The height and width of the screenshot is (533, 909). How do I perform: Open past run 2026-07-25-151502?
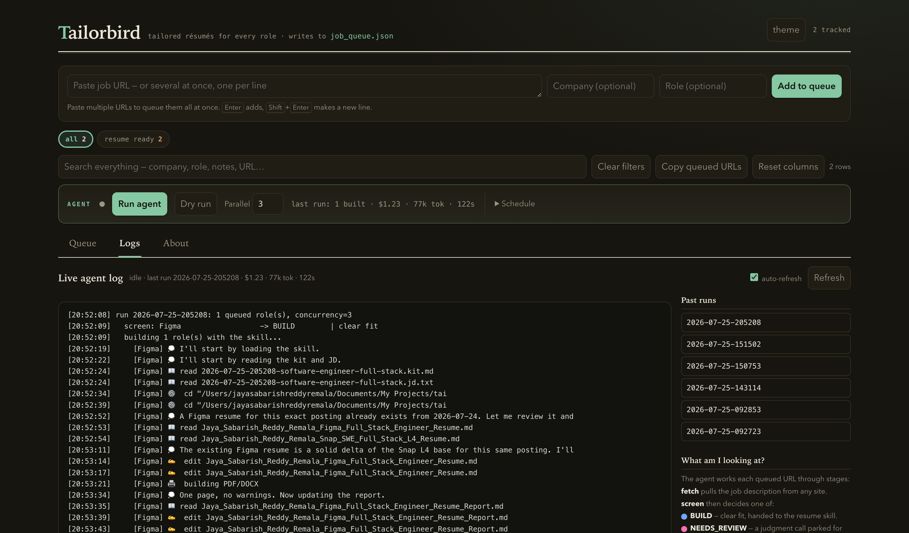point(765,344)
